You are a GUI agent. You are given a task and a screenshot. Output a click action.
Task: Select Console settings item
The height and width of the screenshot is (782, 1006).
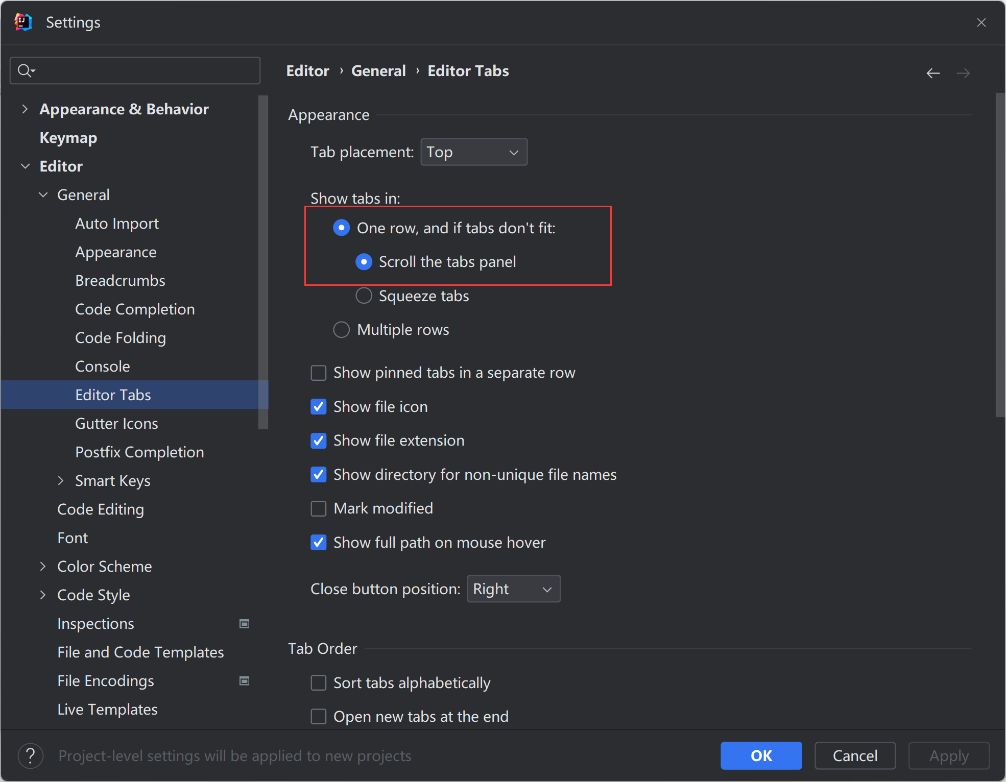point(103,366)
